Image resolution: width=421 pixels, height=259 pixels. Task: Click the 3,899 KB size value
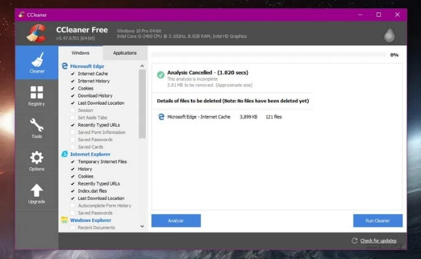[x=248, y=117]
